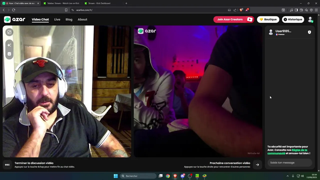Click the next conversation arrow button
Viewport: 320px width, 180px height.
(x=257, y=165)
